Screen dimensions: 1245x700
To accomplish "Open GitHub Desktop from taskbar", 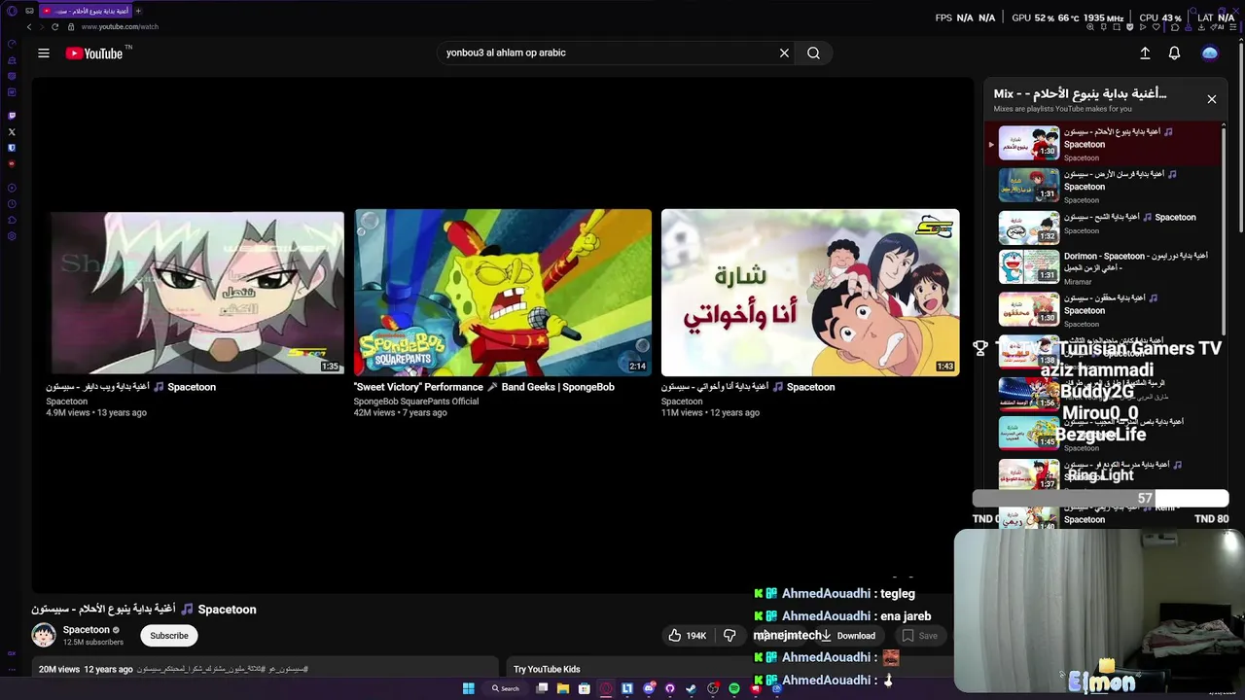I will 670,688.
